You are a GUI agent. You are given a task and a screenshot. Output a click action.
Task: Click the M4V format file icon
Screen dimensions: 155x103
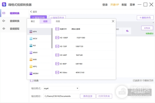point(31,59)
